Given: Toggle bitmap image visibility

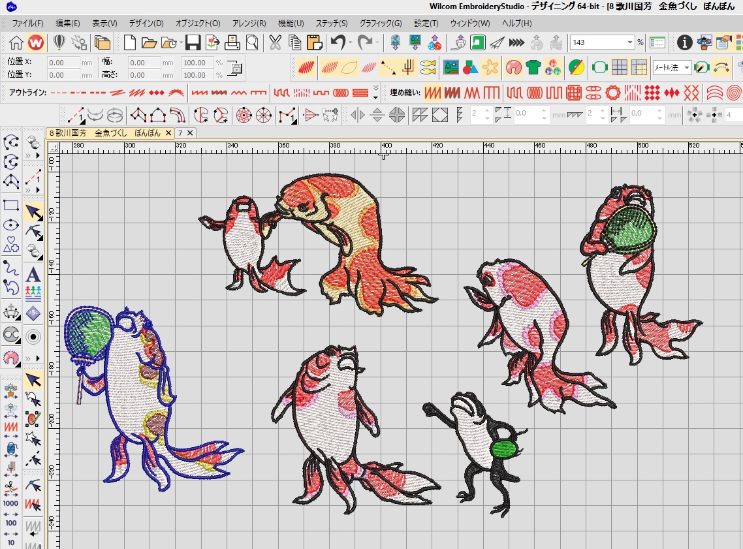Looking at the screenshot, I should click(x=451, y=67).
